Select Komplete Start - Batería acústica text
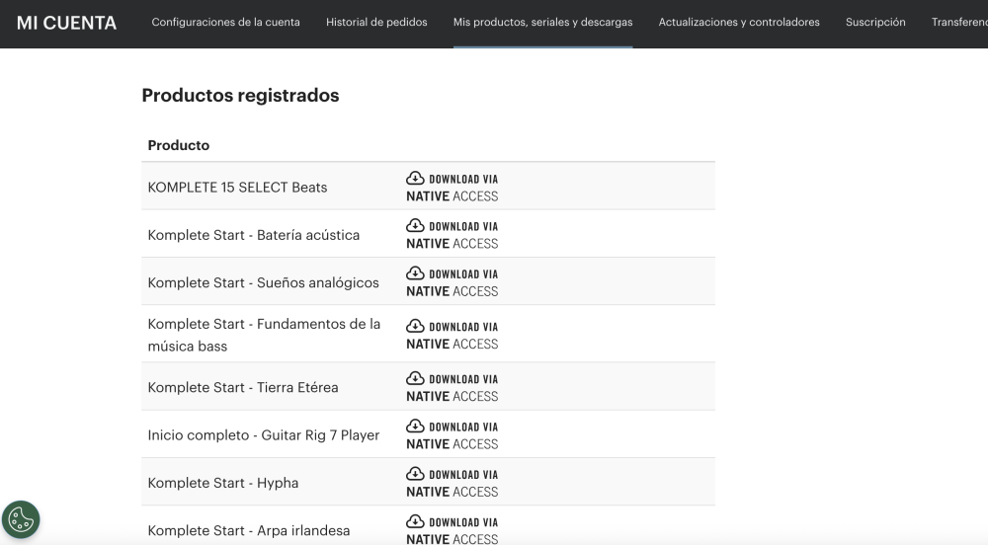Screen dimensions: 988x545 [x=253, y=235]
